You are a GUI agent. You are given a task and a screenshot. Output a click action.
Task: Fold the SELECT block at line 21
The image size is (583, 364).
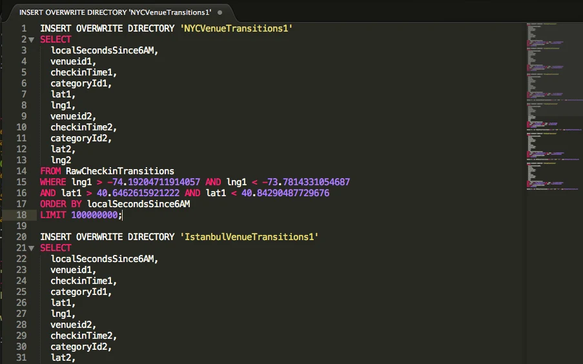click(x=32, y=248)
